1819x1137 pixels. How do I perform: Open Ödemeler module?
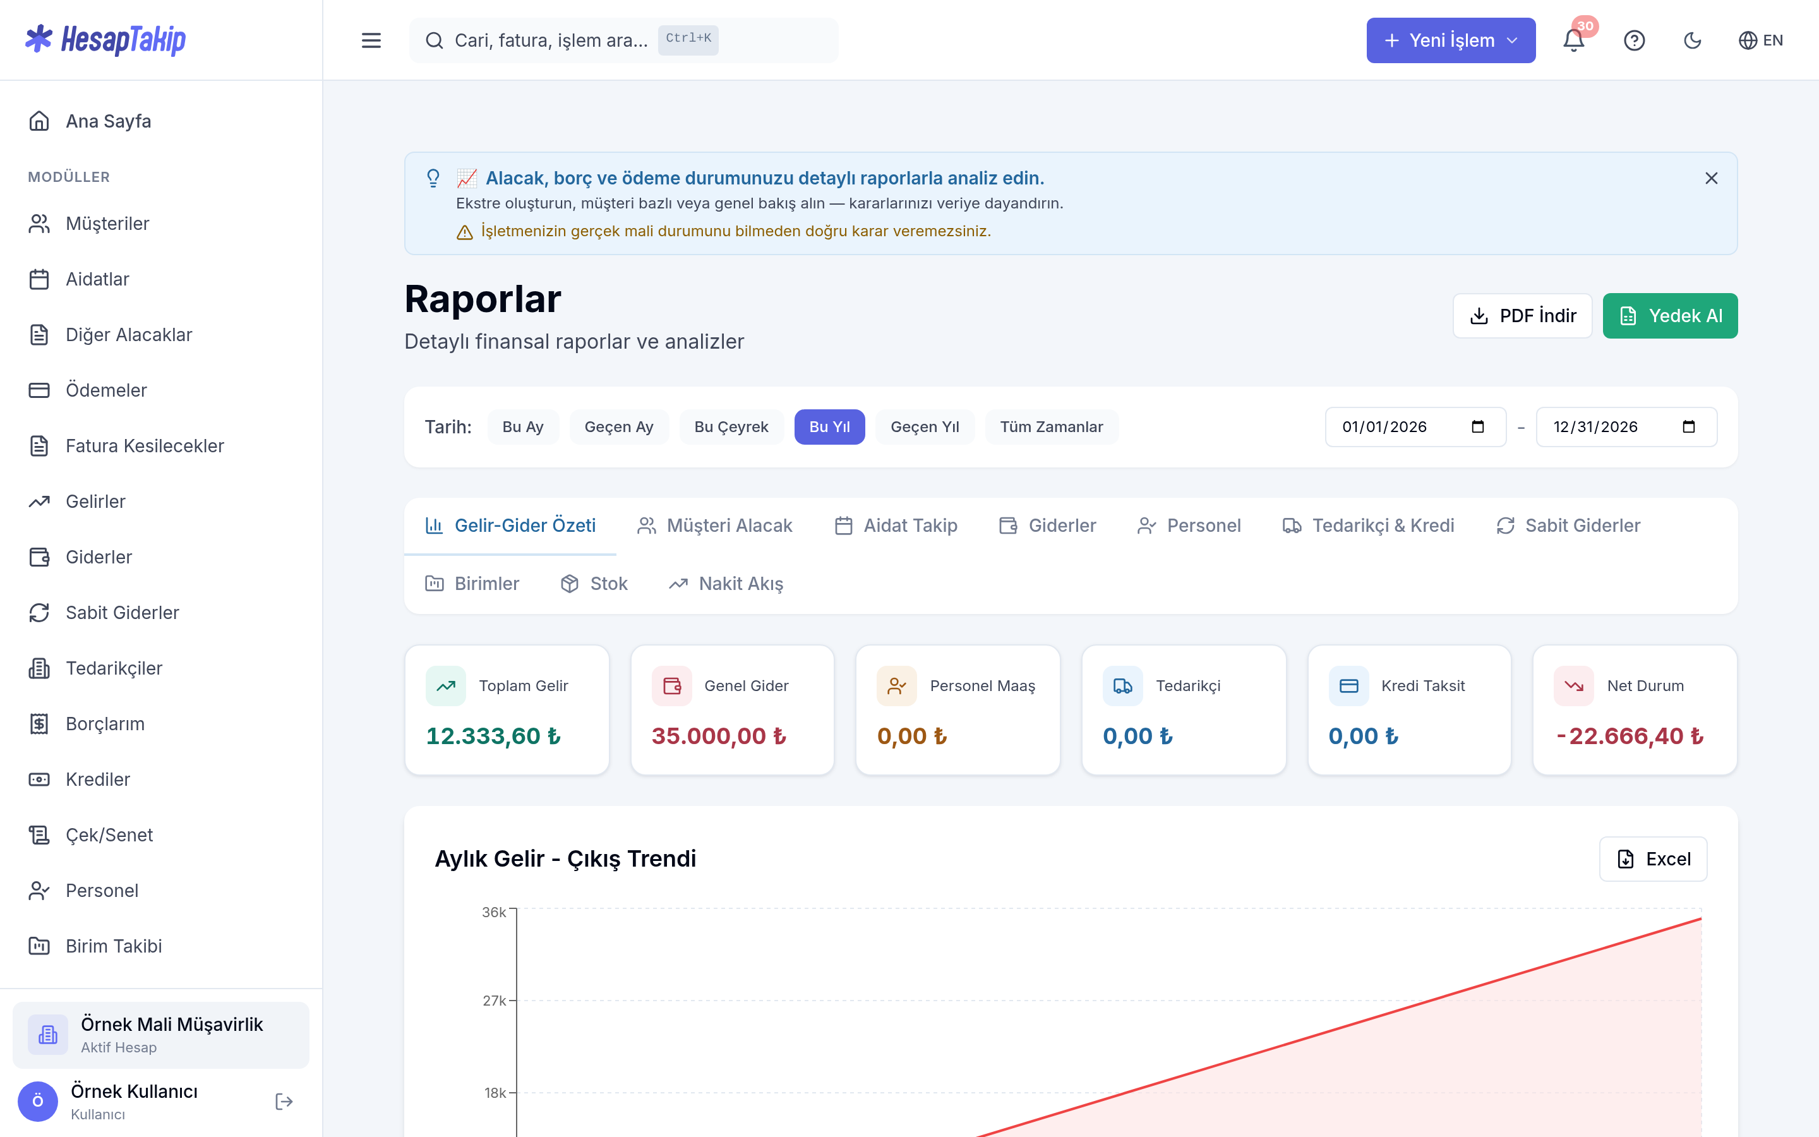[x=161, y=390]
